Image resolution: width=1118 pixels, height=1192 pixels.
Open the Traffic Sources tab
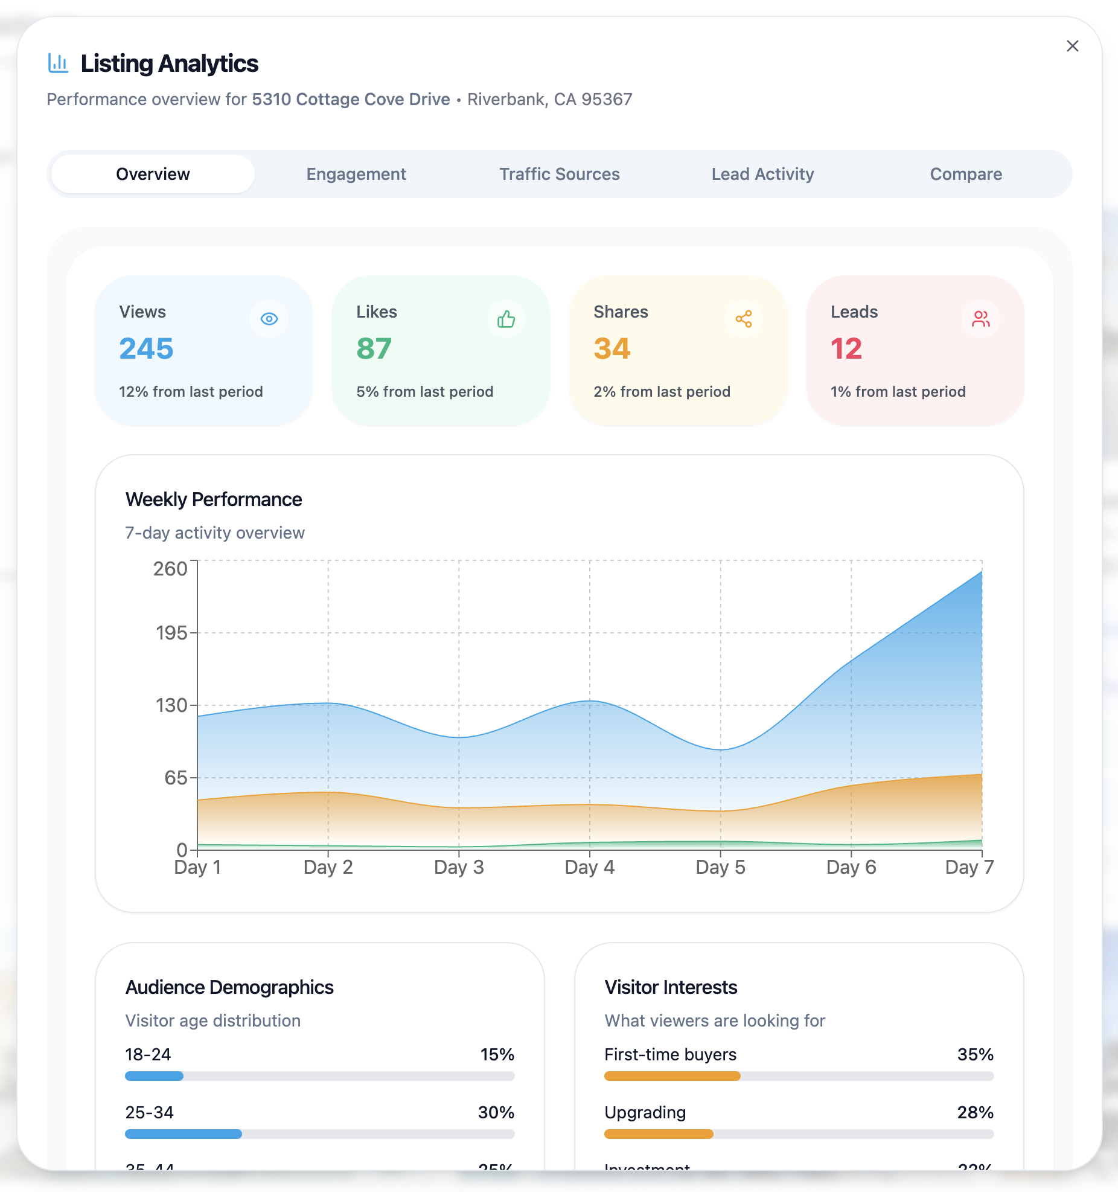click(560, 174)
